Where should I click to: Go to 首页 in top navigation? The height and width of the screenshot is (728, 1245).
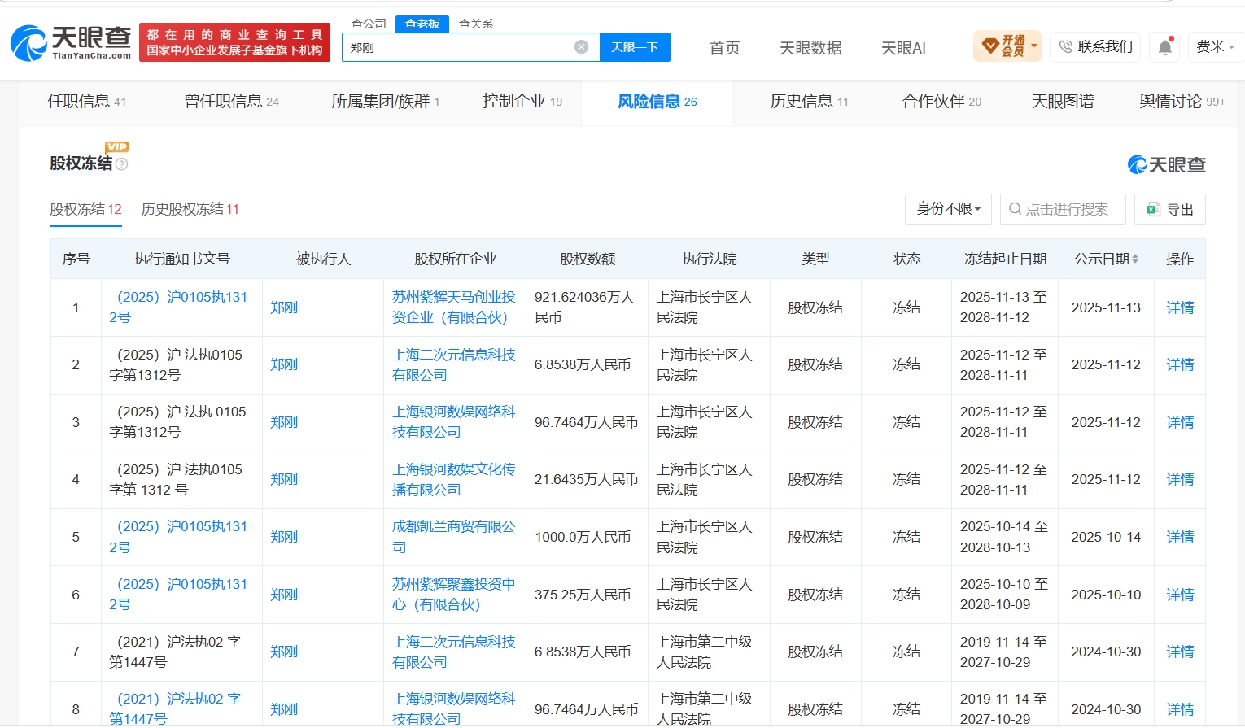(x=725, y=48)
